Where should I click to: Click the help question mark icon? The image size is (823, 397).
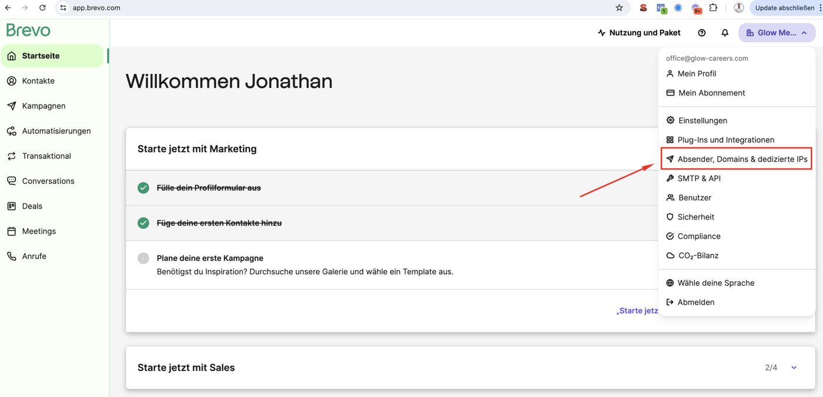coord(701,33)
